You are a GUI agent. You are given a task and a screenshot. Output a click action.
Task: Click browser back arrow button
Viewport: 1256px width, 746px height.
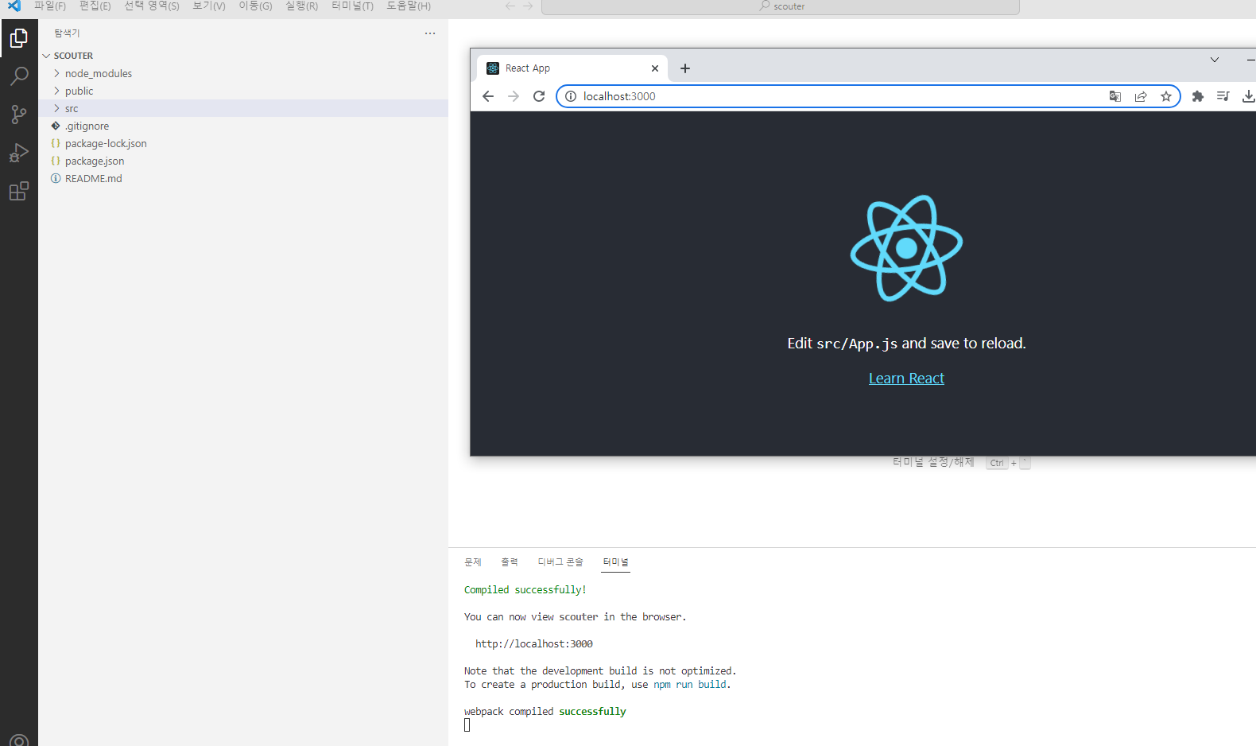(x=488, y=96)
